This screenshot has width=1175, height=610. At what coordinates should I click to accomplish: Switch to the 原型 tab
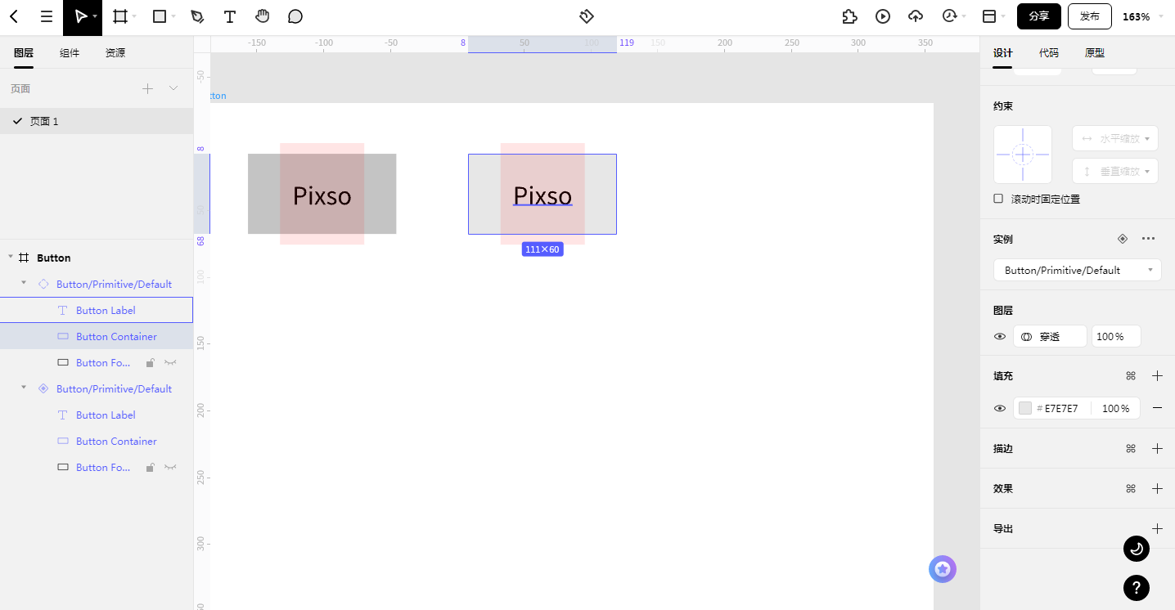(1094, 53)
